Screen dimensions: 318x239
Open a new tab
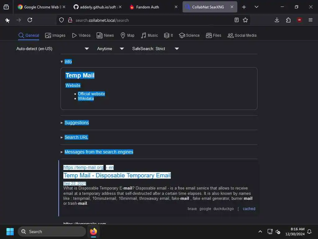(x=244, y=7)
